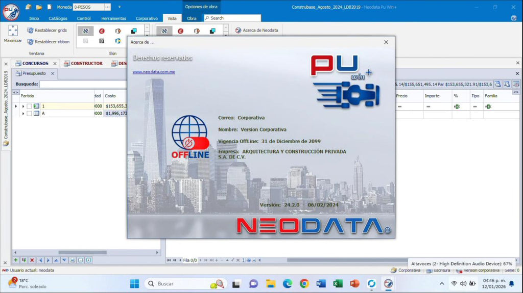Open Google Chrome from the taskbar

pos(304,284)
